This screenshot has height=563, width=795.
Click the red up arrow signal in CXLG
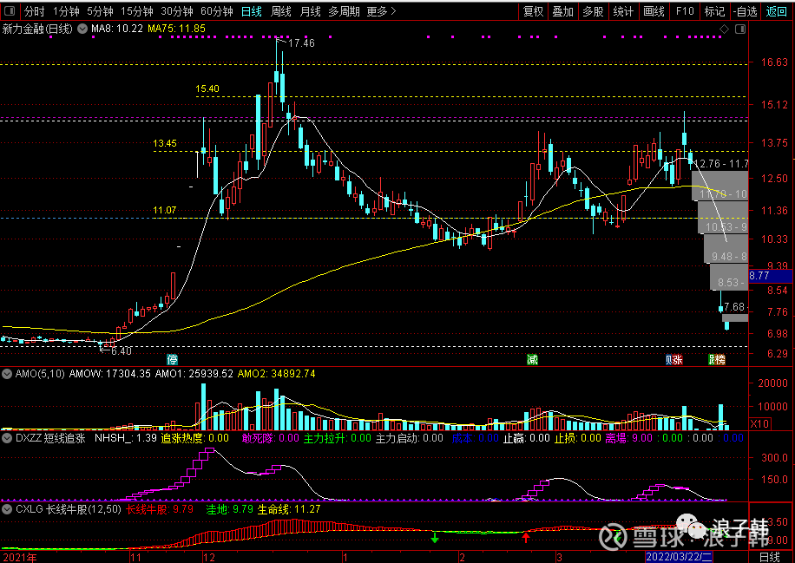point(525,538)
